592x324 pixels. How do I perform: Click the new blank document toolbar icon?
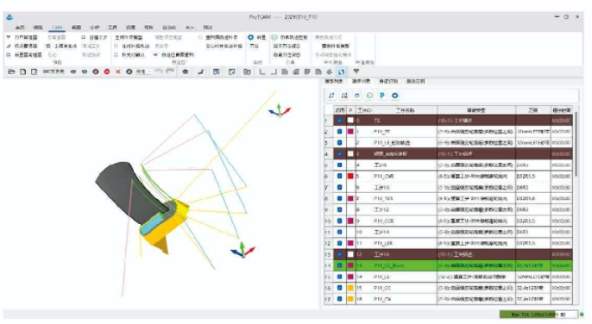23,72
